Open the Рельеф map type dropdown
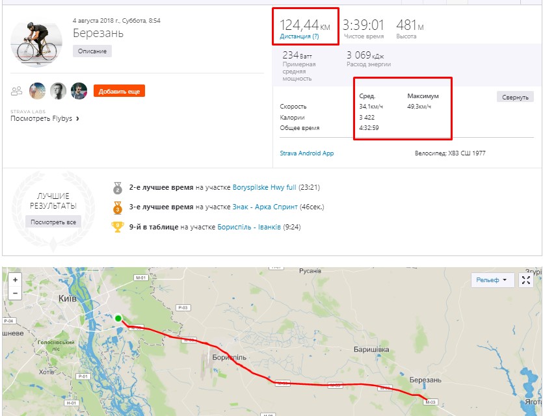Screen dimensions: 543x416 [x=492, y=280]
